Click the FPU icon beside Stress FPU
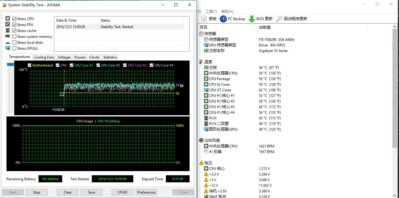Image resolution: width=399 pixels, height=198 pixels. coord(8,25)
